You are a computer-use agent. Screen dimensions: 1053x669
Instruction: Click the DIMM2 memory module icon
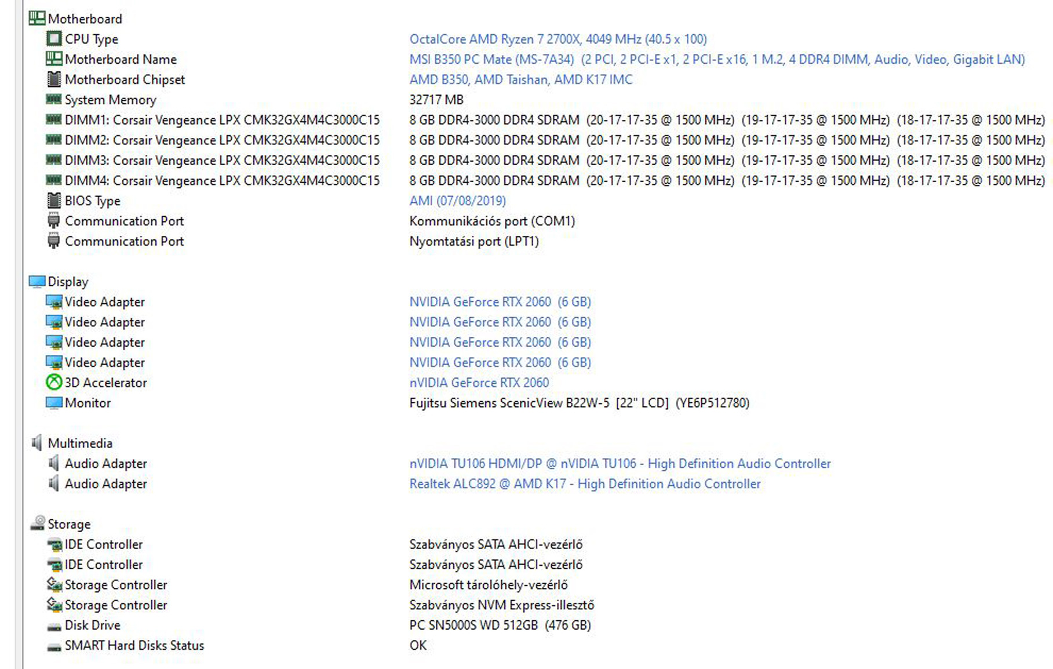pos(54,140)
